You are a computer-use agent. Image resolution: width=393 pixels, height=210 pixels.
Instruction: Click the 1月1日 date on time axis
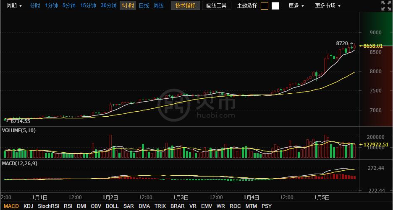click(x=39, y=197)
